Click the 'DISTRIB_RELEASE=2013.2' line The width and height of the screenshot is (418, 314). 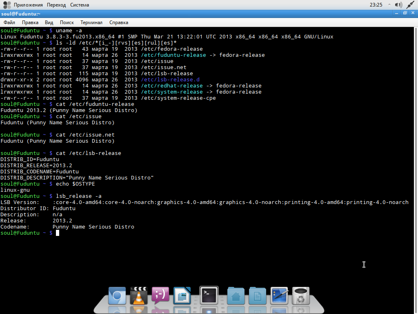pyautogui.click(x=36, y=166)
